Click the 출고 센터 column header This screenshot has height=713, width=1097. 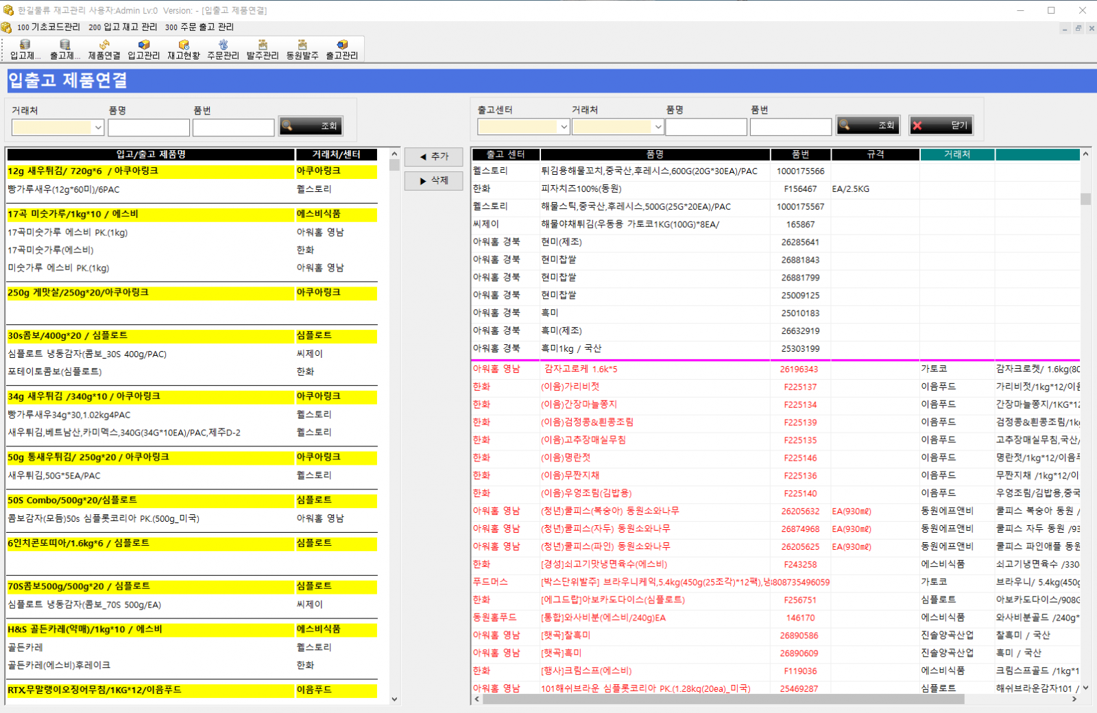pos(506,154)
